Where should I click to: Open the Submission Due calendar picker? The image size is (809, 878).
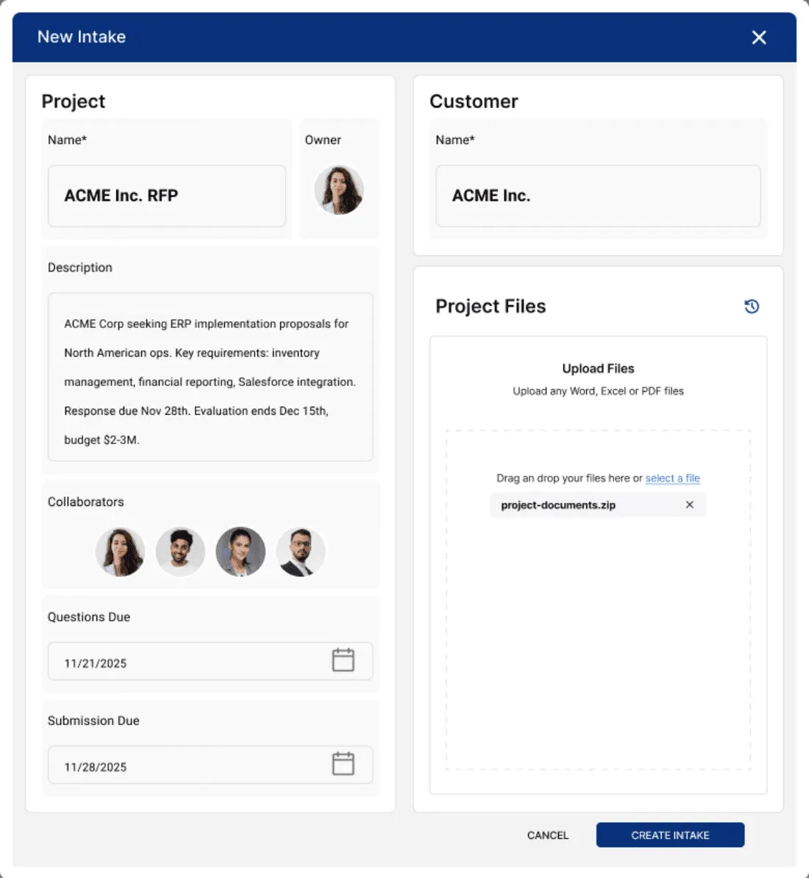343,764
